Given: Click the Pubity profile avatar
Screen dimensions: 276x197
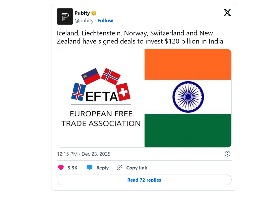Looking at the screenshot, I should point(65,16).
